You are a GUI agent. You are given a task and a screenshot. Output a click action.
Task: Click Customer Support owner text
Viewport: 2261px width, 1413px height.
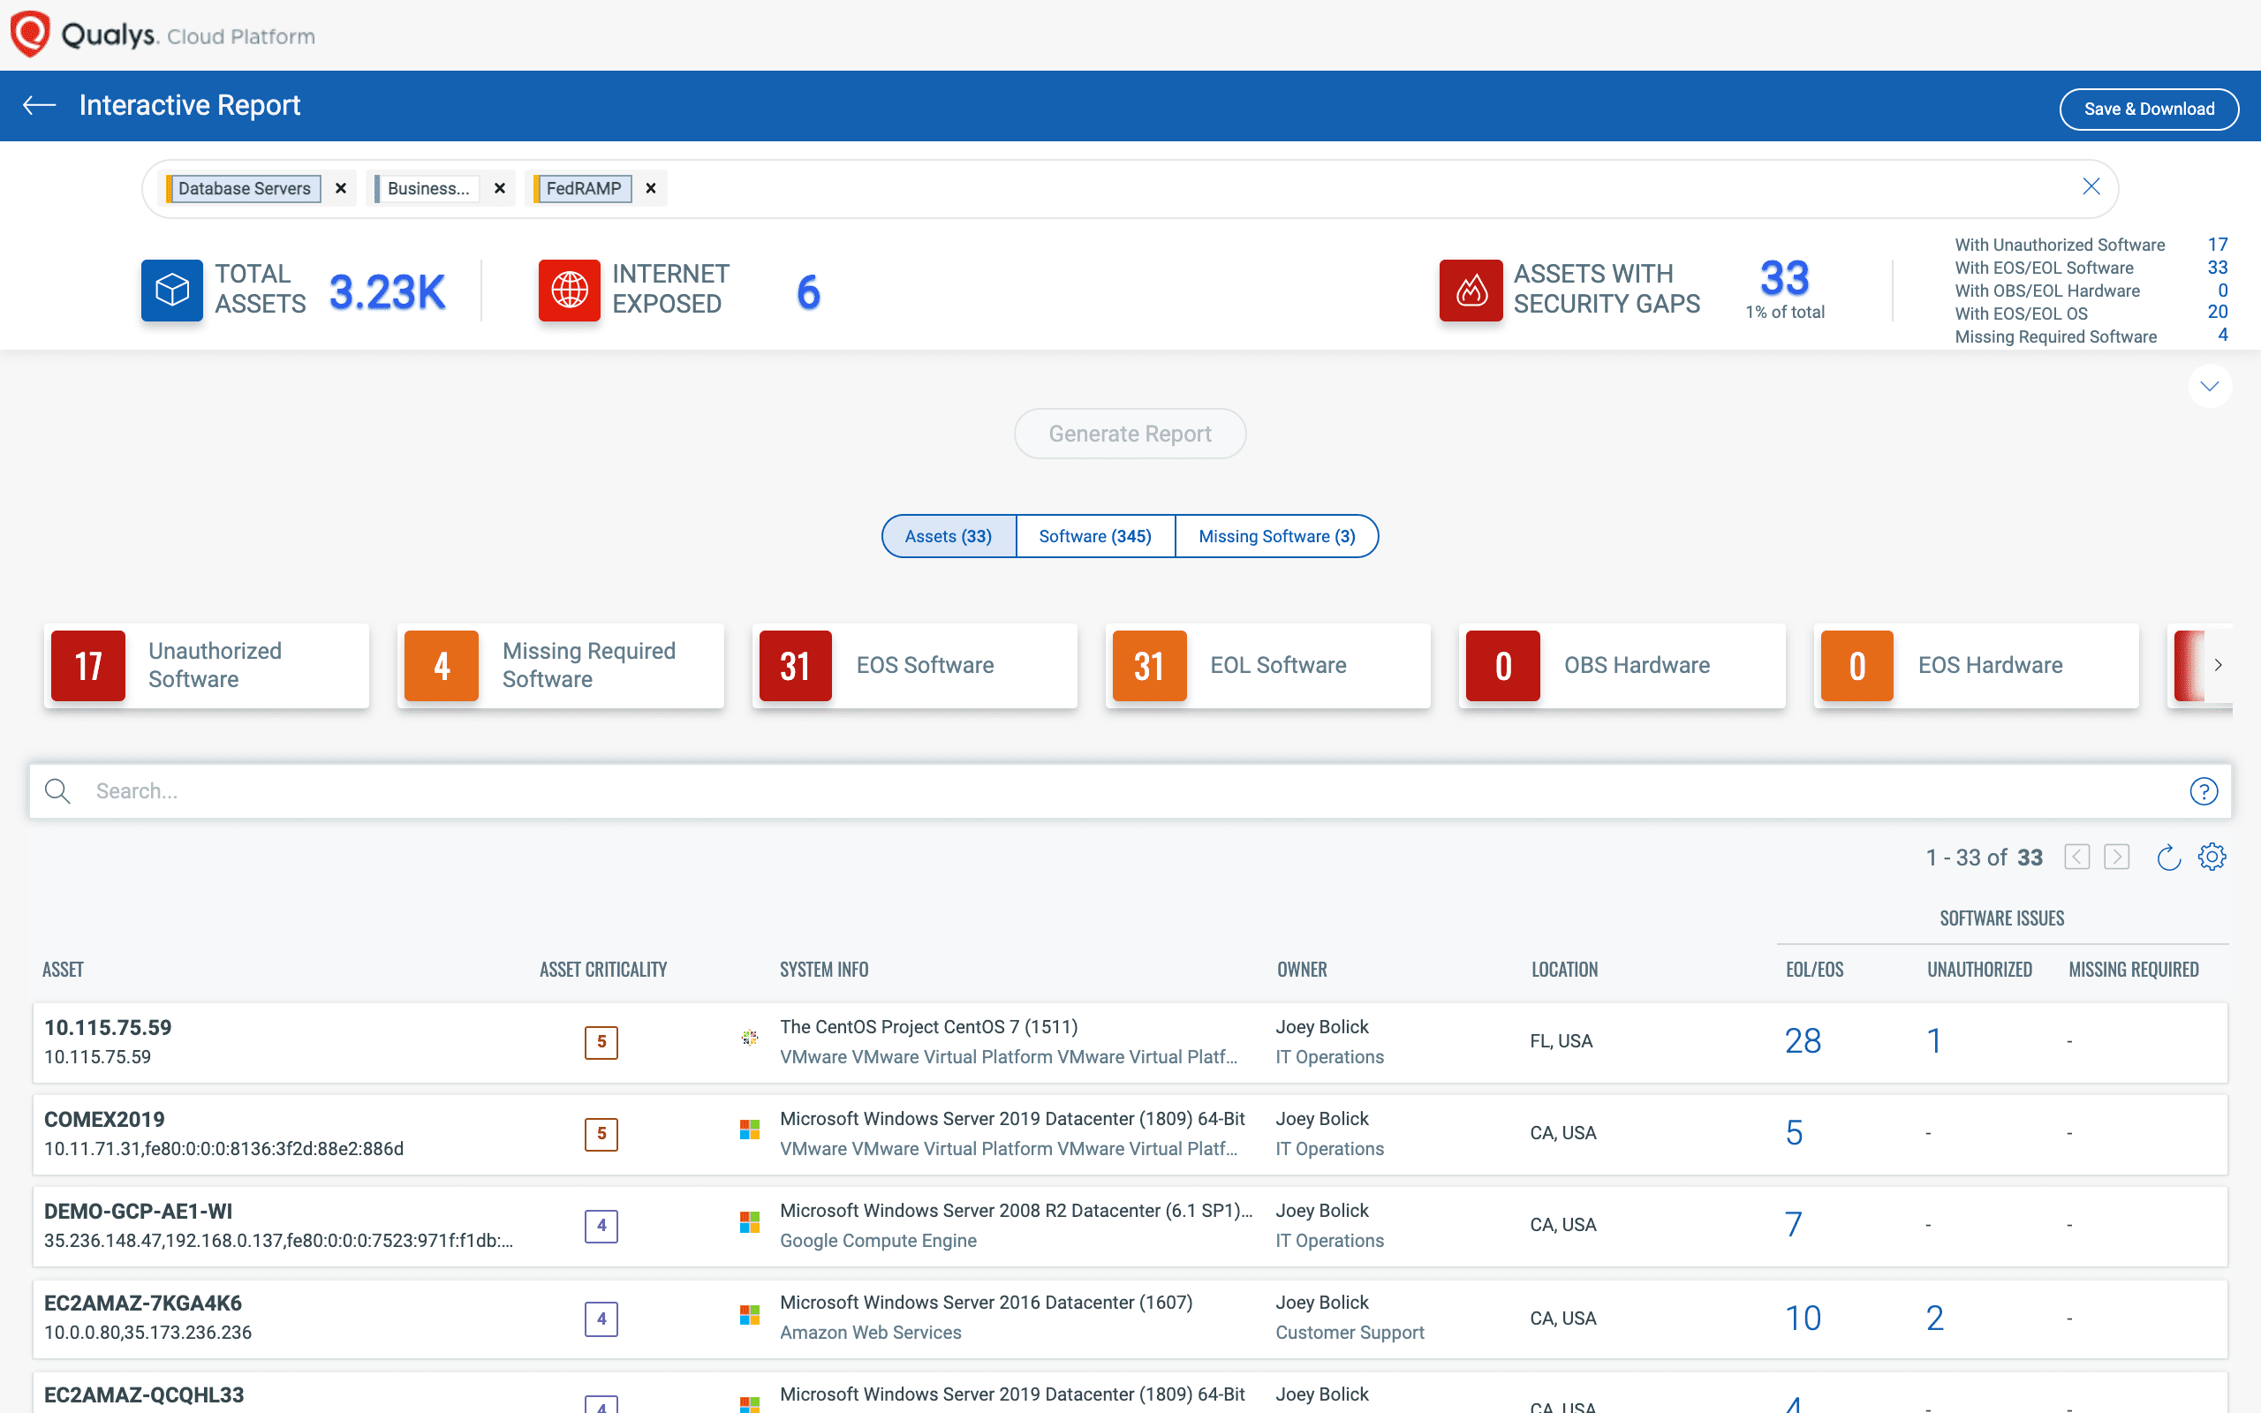pyautogui.click(x=1350, y=1333)
